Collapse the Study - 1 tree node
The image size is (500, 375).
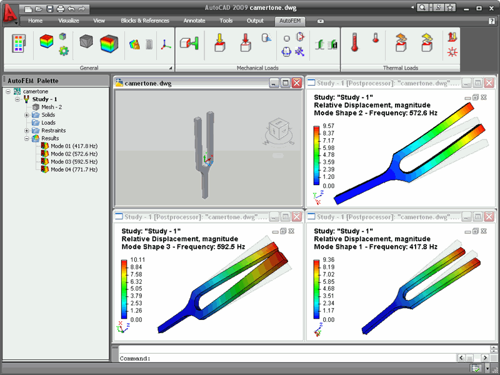(17, 99)
